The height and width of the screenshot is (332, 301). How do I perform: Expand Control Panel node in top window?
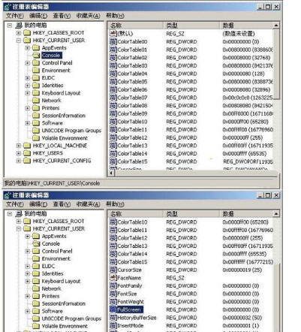tap(28, 63)
